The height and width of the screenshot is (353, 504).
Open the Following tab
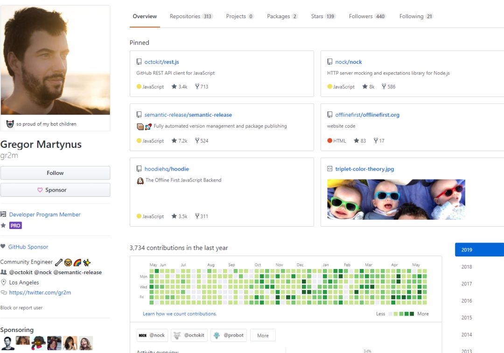416,16
